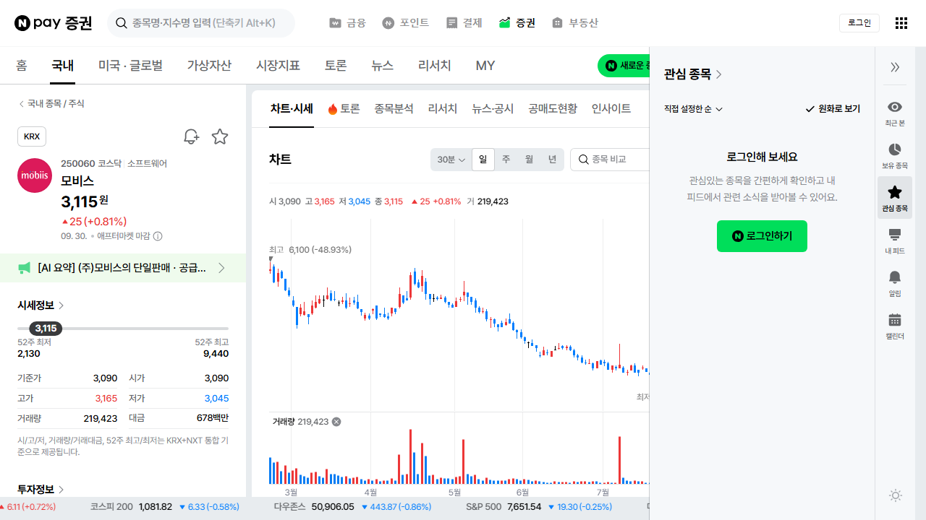
Task: Click the 소프트웨어 sector label
Action: tap(147, 164)
